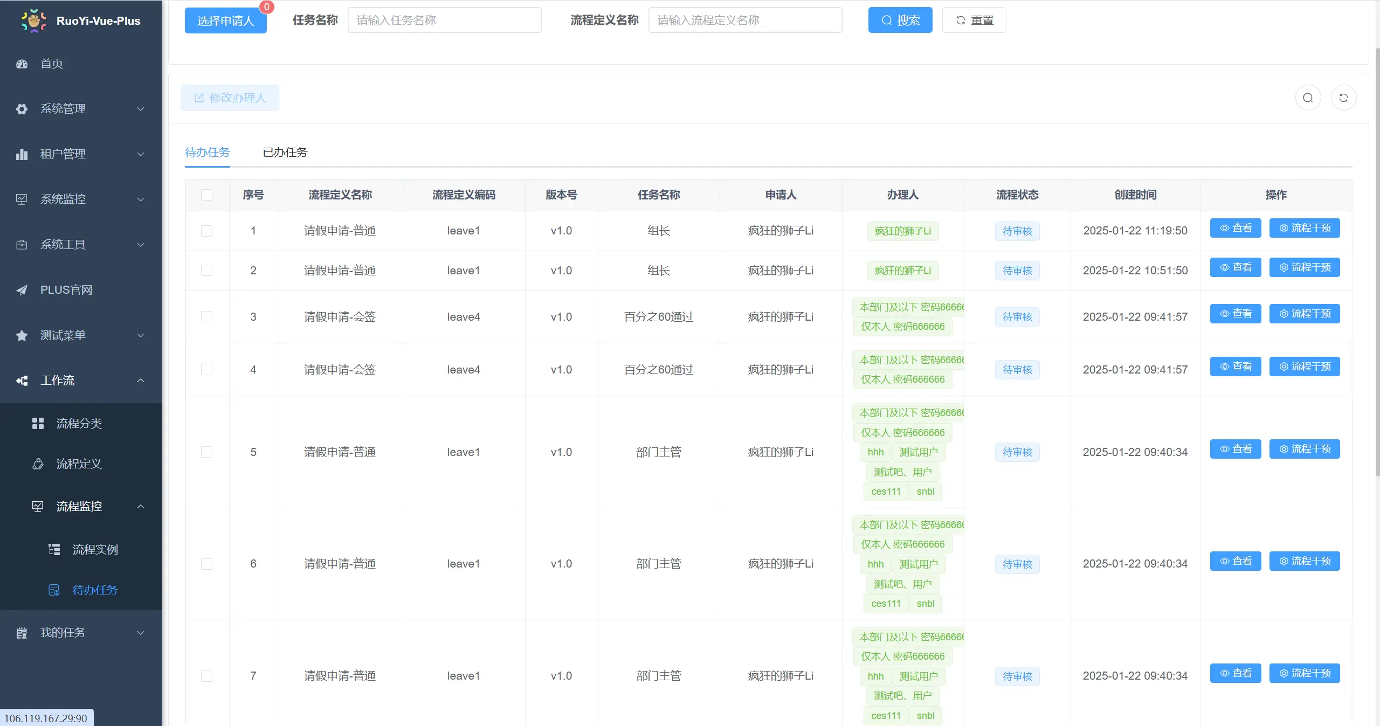Click 流程干预 for row 1
The image size is (1380, 726).
(x=1305, y=228)
